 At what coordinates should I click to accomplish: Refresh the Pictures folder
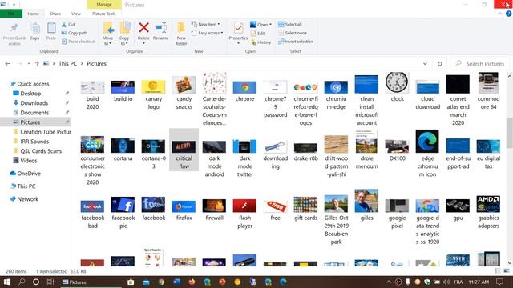pos(439,64)
